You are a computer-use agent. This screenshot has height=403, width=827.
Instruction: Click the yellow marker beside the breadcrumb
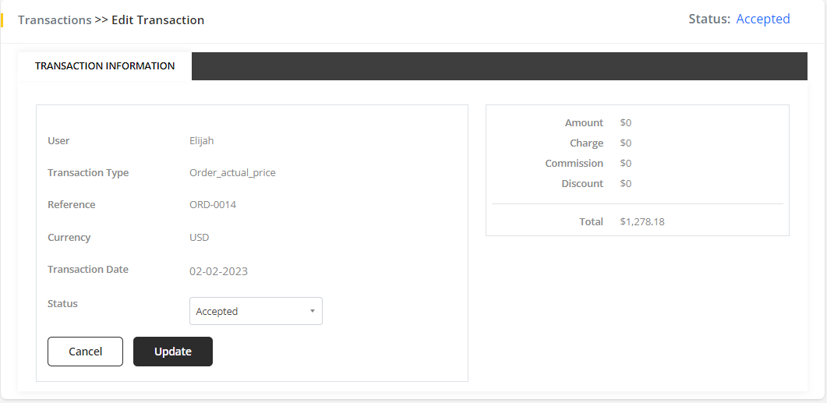coord(2,20)
